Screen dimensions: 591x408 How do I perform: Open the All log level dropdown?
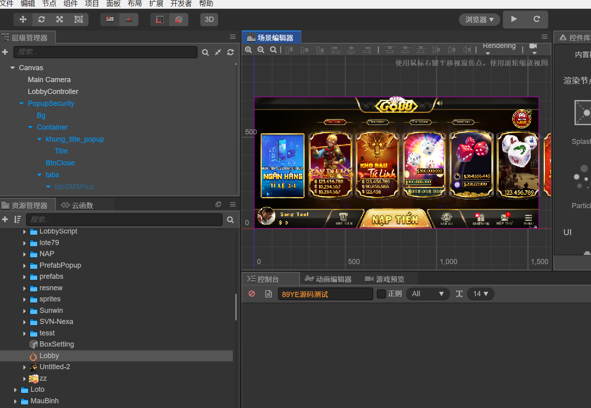click(x=428, y=294)
